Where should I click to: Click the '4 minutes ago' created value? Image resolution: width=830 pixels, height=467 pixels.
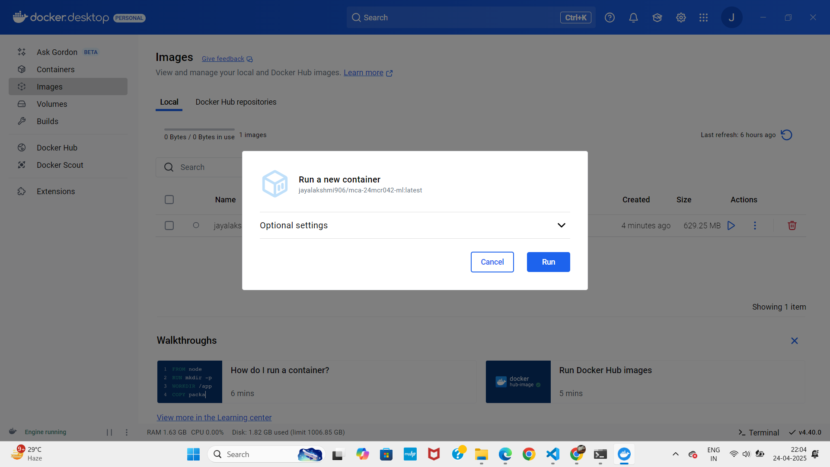646,225
